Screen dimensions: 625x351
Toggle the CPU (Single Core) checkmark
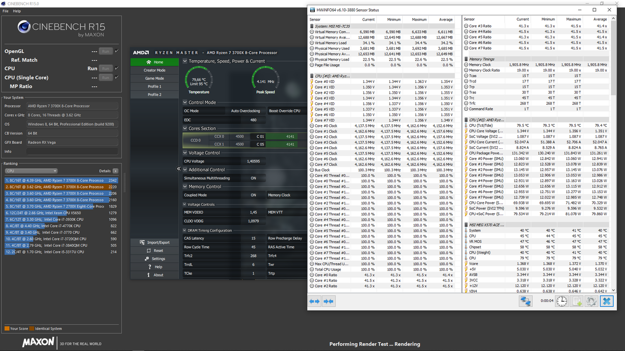[116, 77]
